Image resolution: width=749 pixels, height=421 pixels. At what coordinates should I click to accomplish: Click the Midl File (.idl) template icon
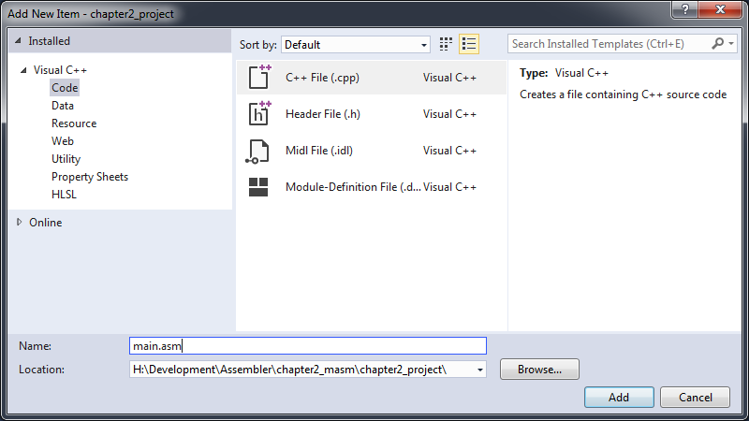click(259, 151)
